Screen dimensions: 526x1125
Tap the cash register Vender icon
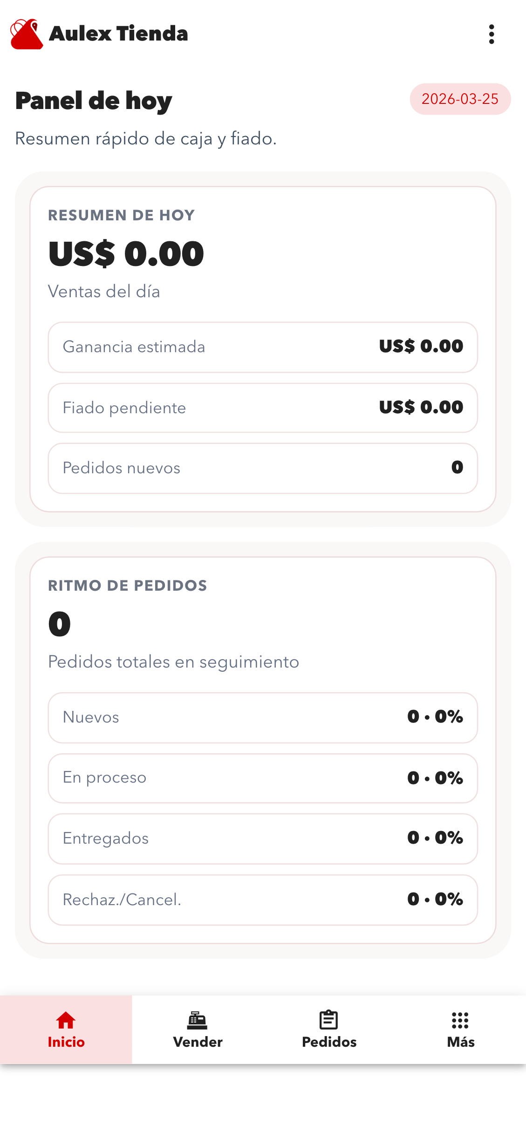pos(198,1020)
